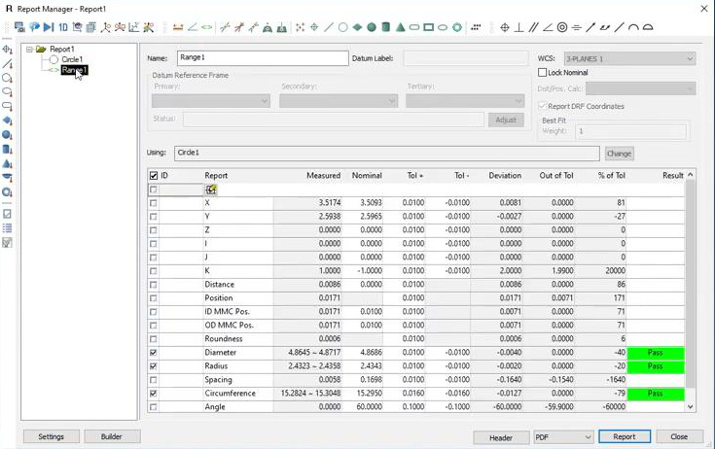This screenshot has width=715, height=449.
Task: Check the Position row checkbox
Action: 154,298
